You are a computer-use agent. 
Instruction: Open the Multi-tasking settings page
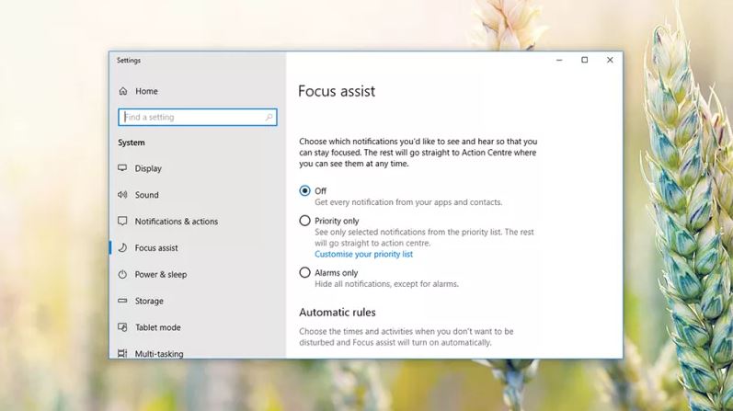coord(158,353)
